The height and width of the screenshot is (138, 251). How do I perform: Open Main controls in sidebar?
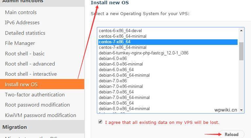[x=21, y=12]
